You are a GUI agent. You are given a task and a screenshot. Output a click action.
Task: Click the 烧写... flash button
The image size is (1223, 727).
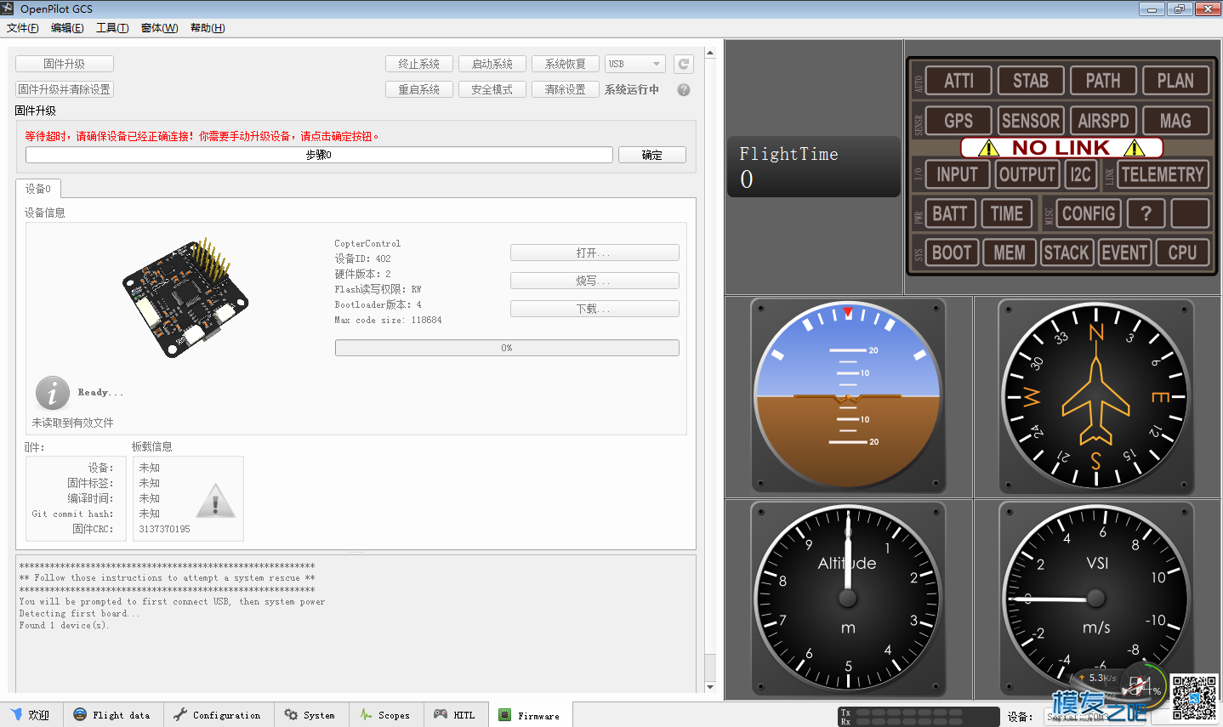point(594,281)
